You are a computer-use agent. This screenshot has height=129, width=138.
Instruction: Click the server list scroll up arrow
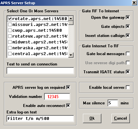[71, 18]
